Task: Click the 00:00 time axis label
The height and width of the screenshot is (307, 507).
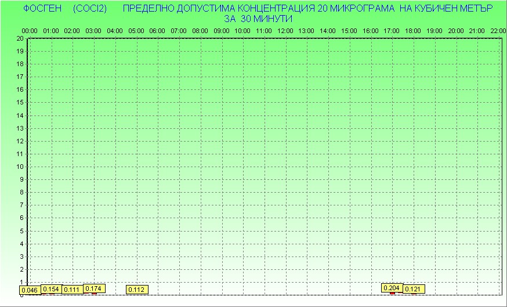Action: pos(30,31)
